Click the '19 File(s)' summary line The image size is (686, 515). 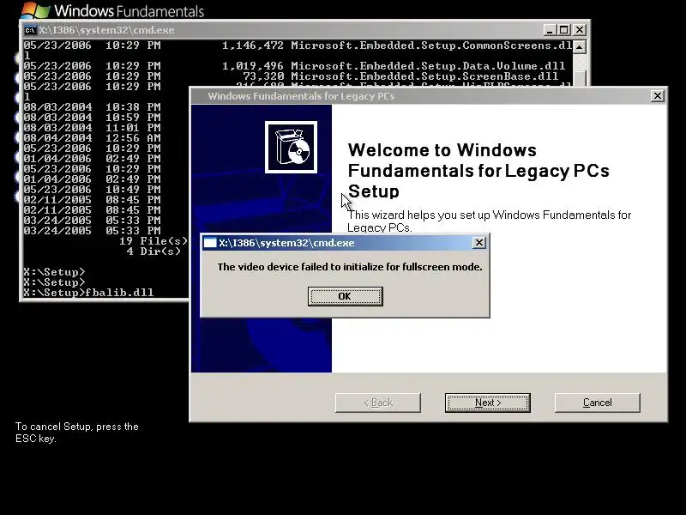(153, 241)
